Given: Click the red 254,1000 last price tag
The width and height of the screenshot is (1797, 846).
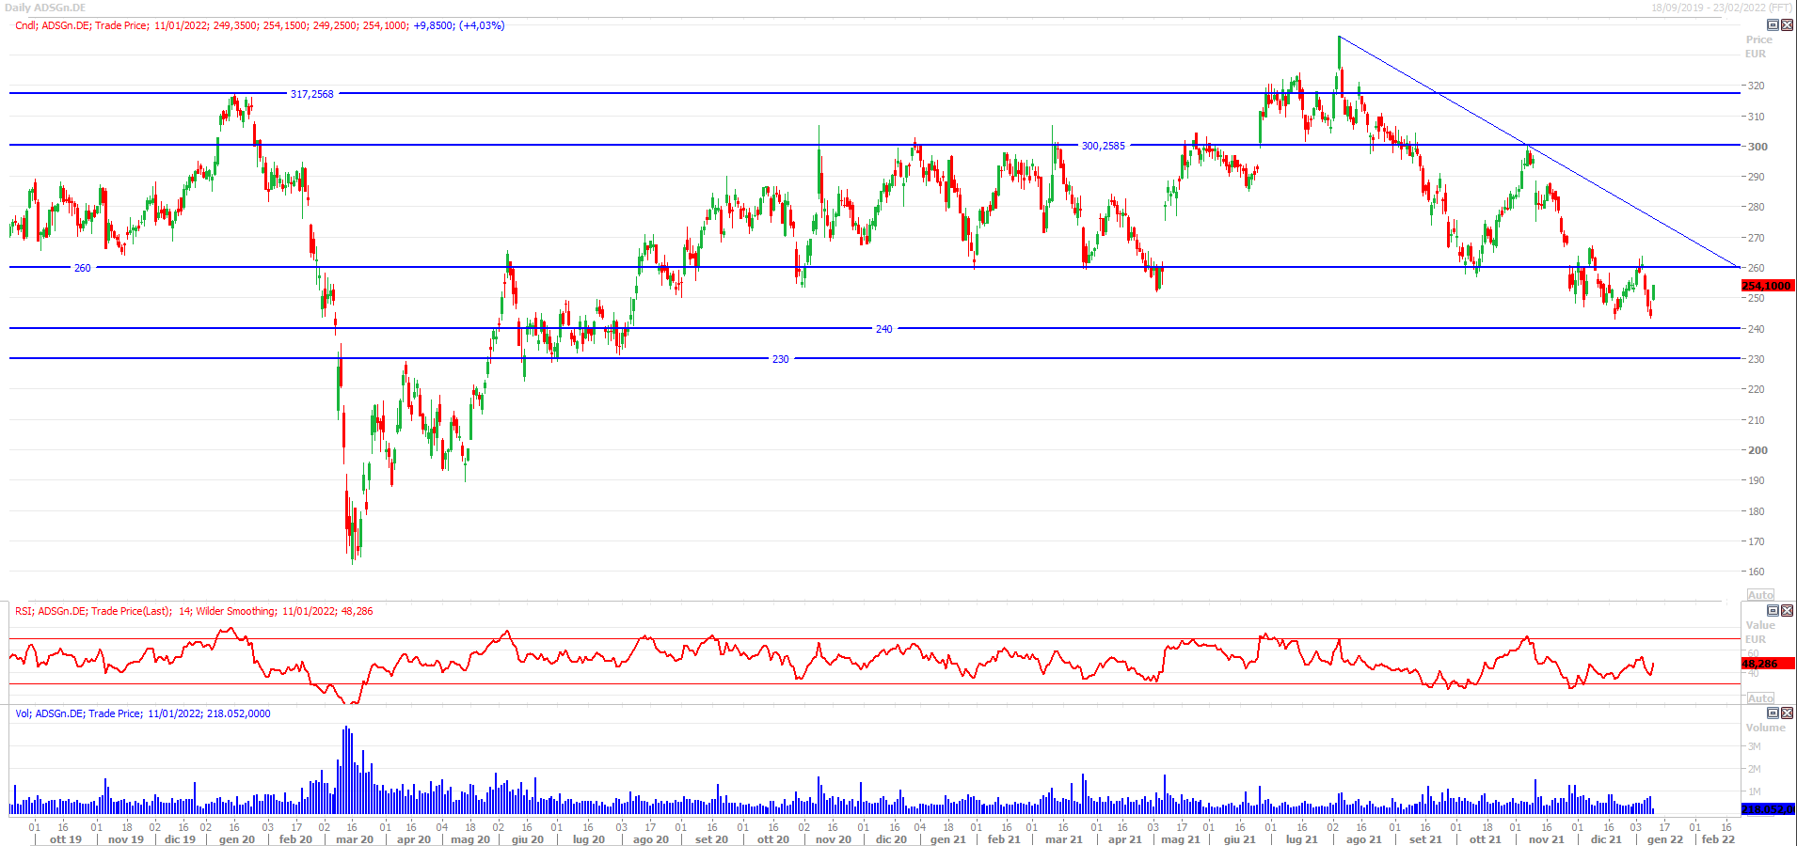Looking at the screenshot, I should point(1767,286).
